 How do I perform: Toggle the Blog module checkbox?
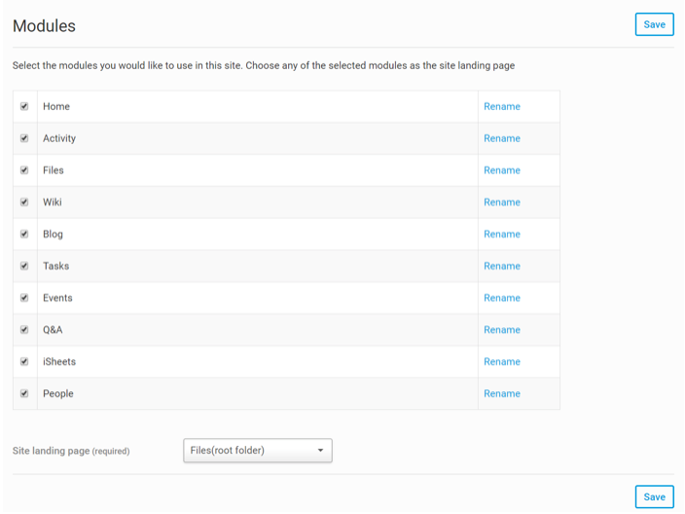(x=24, y=234)
